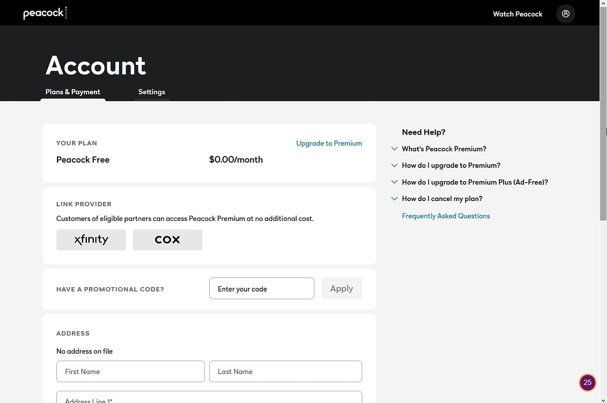
Task: Click the Last Name field
Action: (x=285, y=372)
